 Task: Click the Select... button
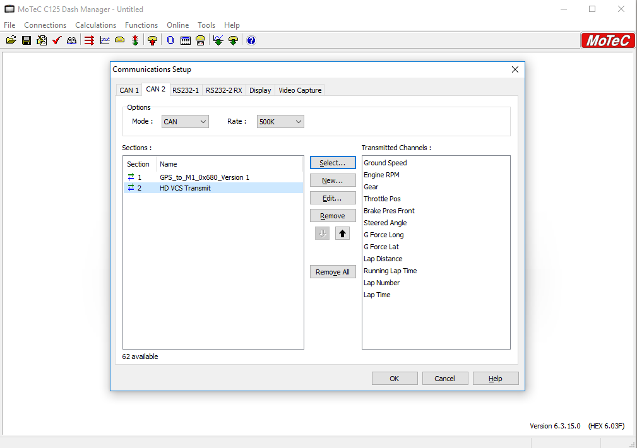coord(333,162)
